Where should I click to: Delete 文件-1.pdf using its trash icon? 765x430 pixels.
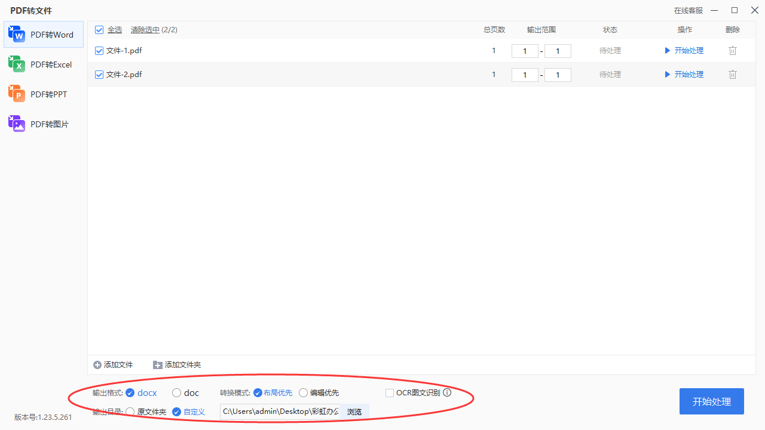click(733, 51)
